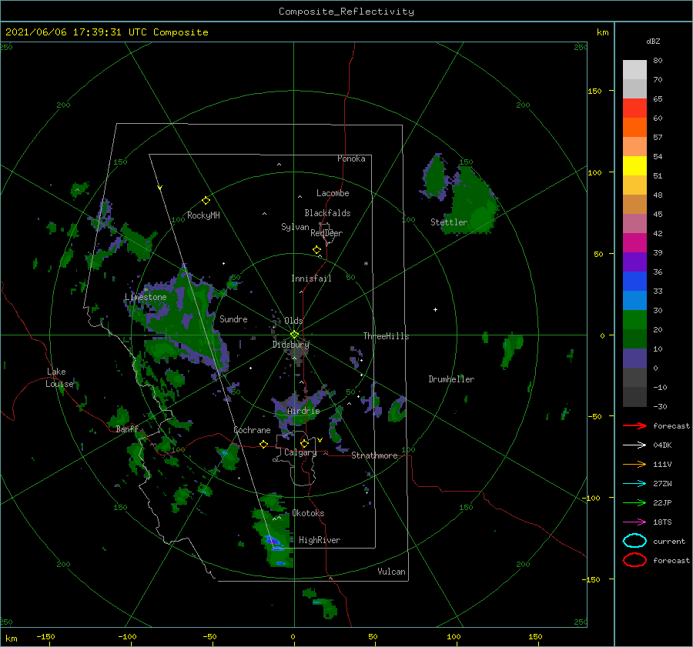The image size is (693, 647).
Task: Click the Sylvan label
Action: 295,227
